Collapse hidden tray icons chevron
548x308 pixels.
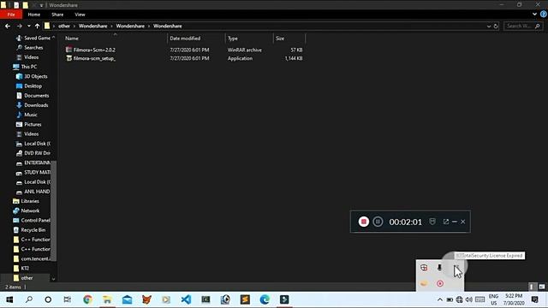440,299
